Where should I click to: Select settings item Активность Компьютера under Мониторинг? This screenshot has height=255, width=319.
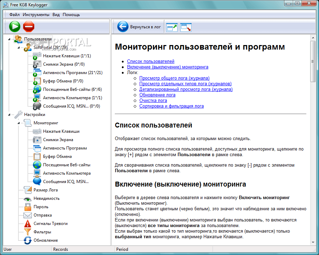[67, 173]
